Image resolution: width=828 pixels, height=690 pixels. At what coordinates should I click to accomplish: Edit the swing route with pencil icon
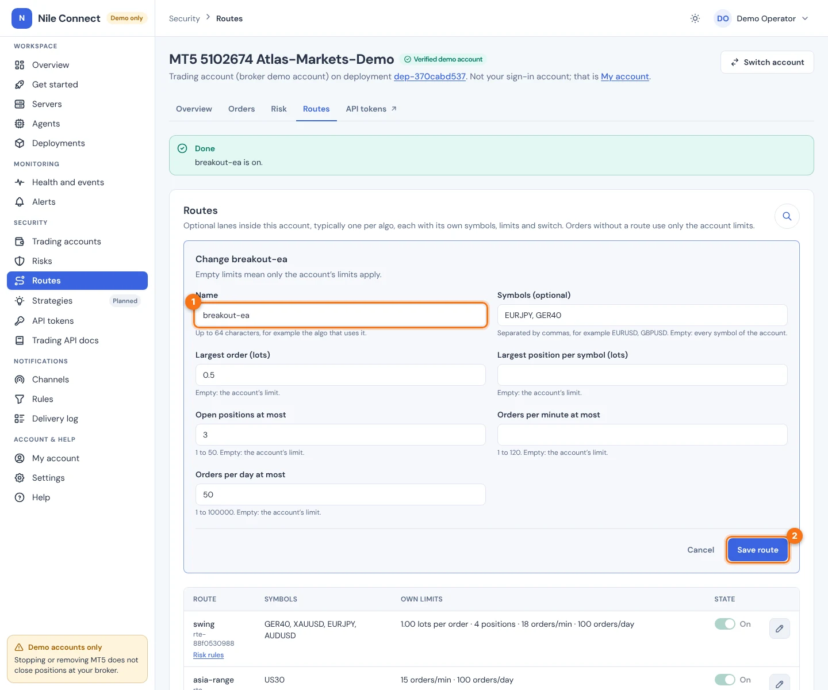point(779,628)
